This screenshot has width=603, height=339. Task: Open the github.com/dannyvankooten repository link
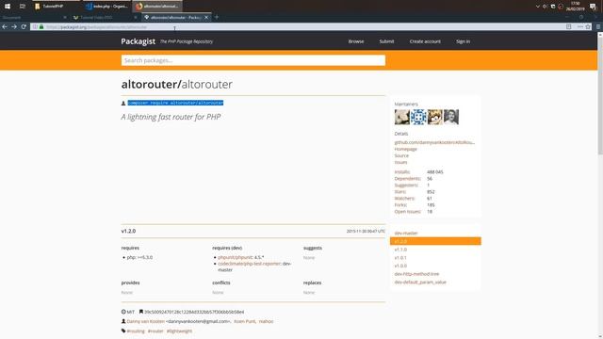point(434,142)
